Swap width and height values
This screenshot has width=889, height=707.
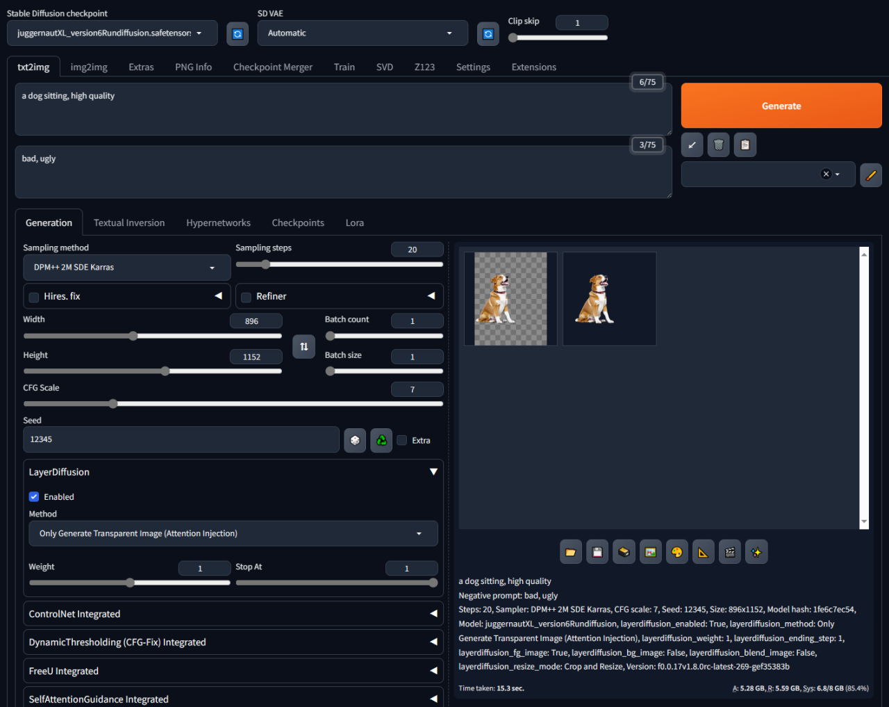click(x=304, y=346)
